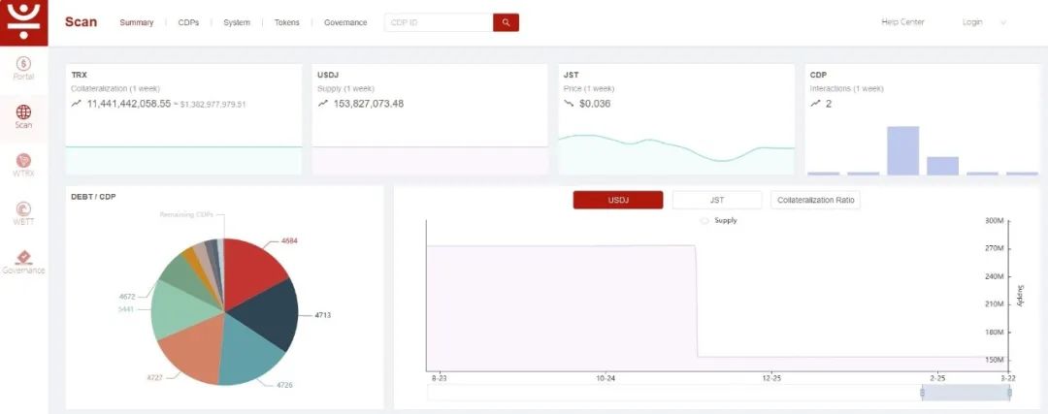
Task: Click the 10-24 date label on chart axis
Action: pos(606,378)
